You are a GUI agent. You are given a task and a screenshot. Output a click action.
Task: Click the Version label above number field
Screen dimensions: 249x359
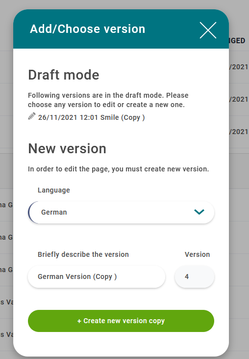(197, 254)
